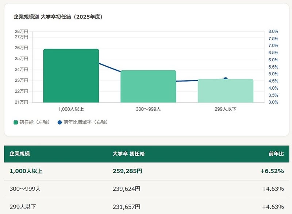
Task: Click the blue data point above 299人以下 bar
Action: click(225, 79)
